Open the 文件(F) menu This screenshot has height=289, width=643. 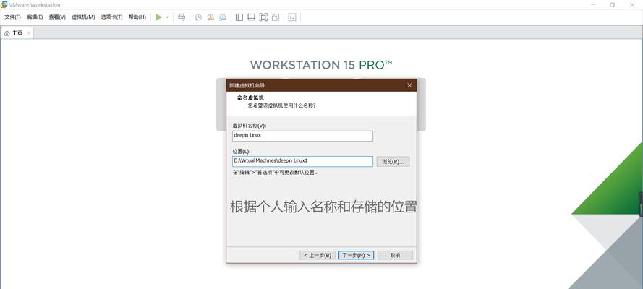coord(12,17)
